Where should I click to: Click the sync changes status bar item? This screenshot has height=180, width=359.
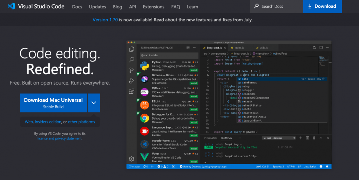point(148,166)
